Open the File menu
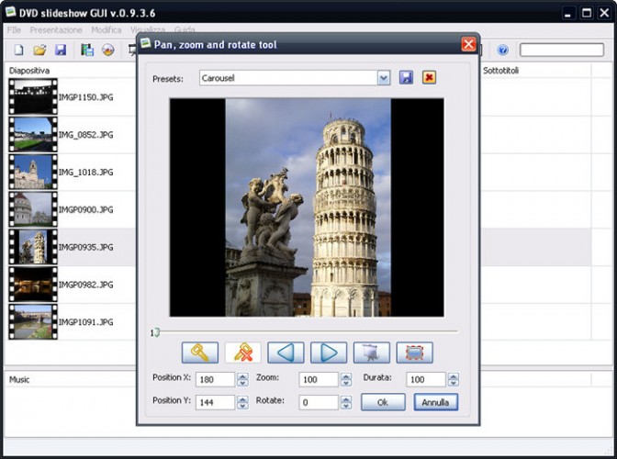This screenshot has width=617, height=459. click(x=14, y=30)
